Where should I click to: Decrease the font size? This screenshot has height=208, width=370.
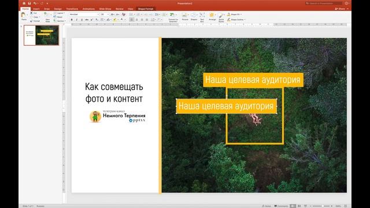[117, 14]
